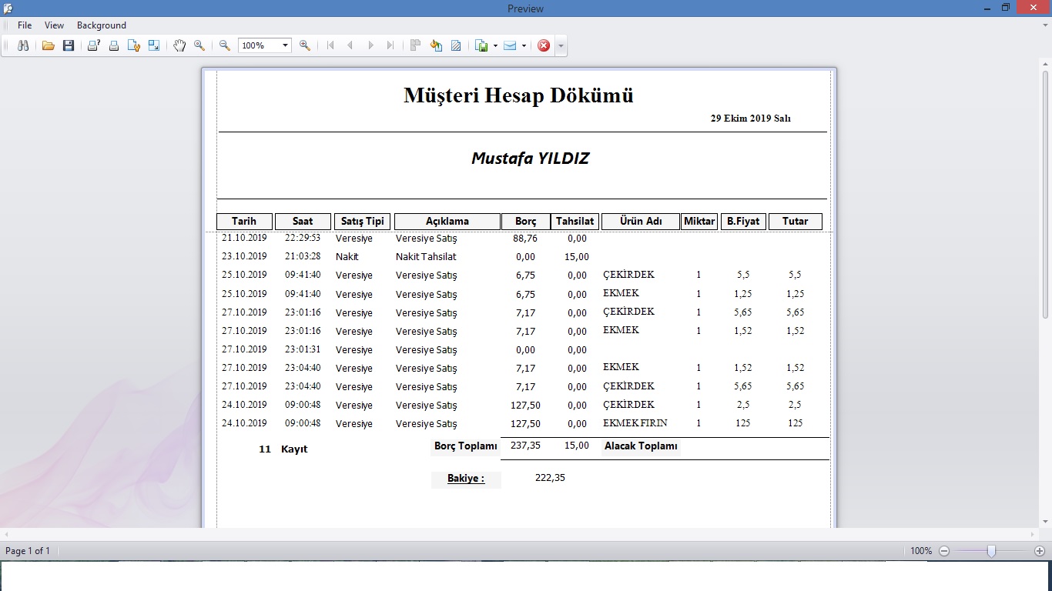Click the Quick Print printer icon
Screen dimensions: 1052x591
(114, 45)
